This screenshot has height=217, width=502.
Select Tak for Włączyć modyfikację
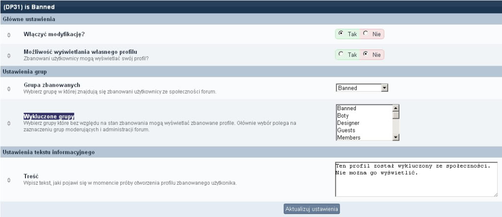[x=341, y=34]
